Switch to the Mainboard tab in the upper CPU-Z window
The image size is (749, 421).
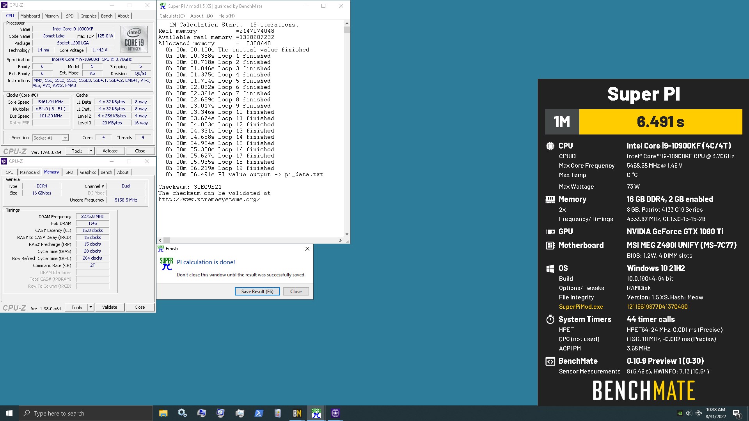[30, 16]
